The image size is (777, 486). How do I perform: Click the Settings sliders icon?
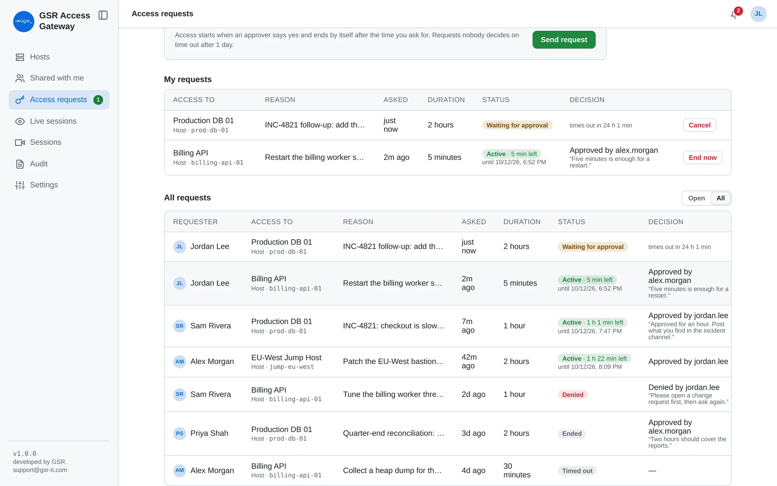pos(20,185)
